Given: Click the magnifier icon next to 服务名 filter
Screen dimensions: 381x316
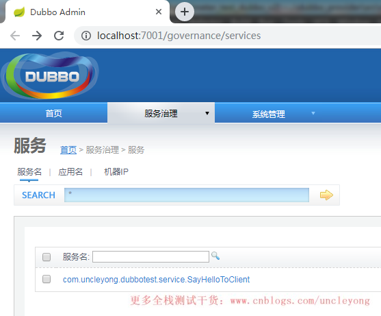Looking at the screenshot, I should [215, 256].
